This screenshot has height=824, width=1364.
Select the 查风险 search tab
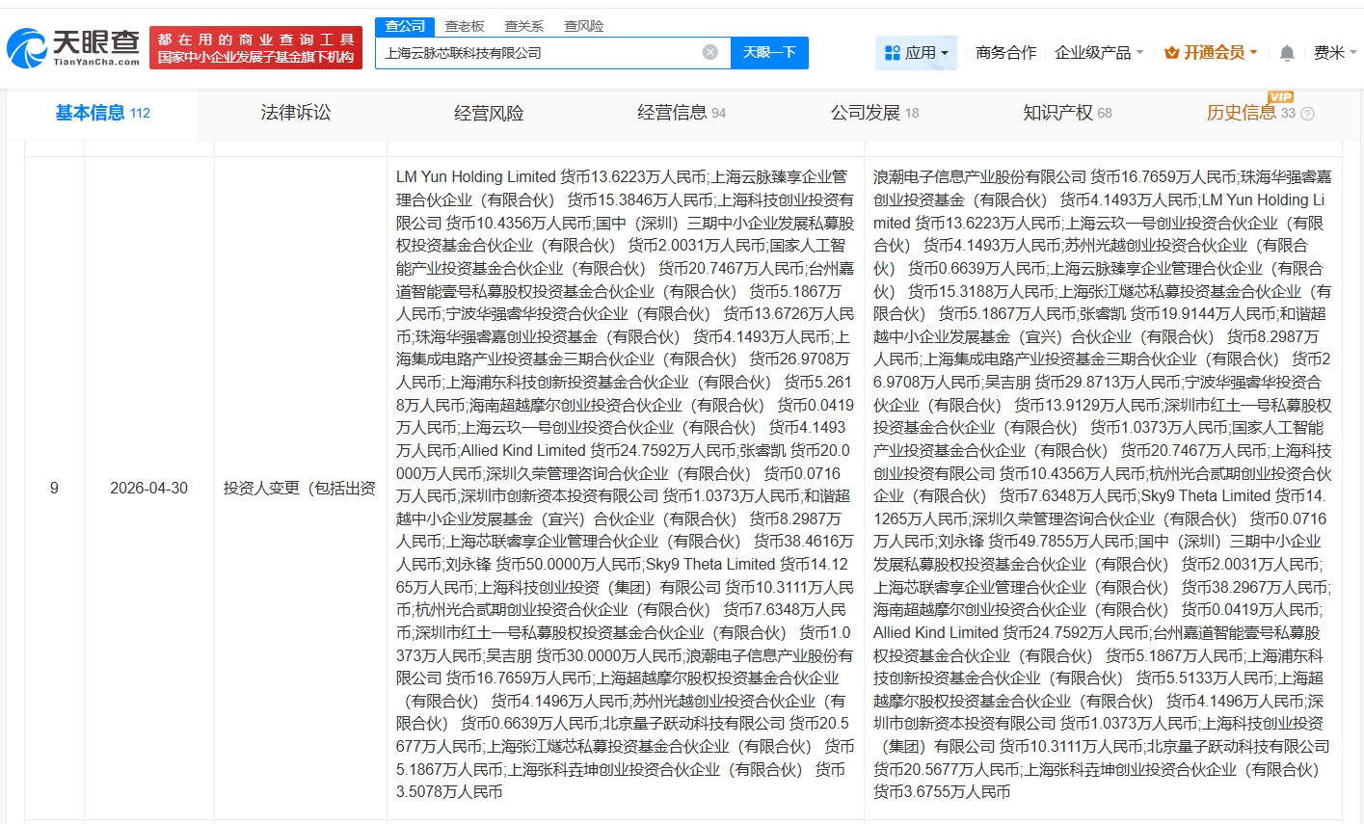(584, 26)
